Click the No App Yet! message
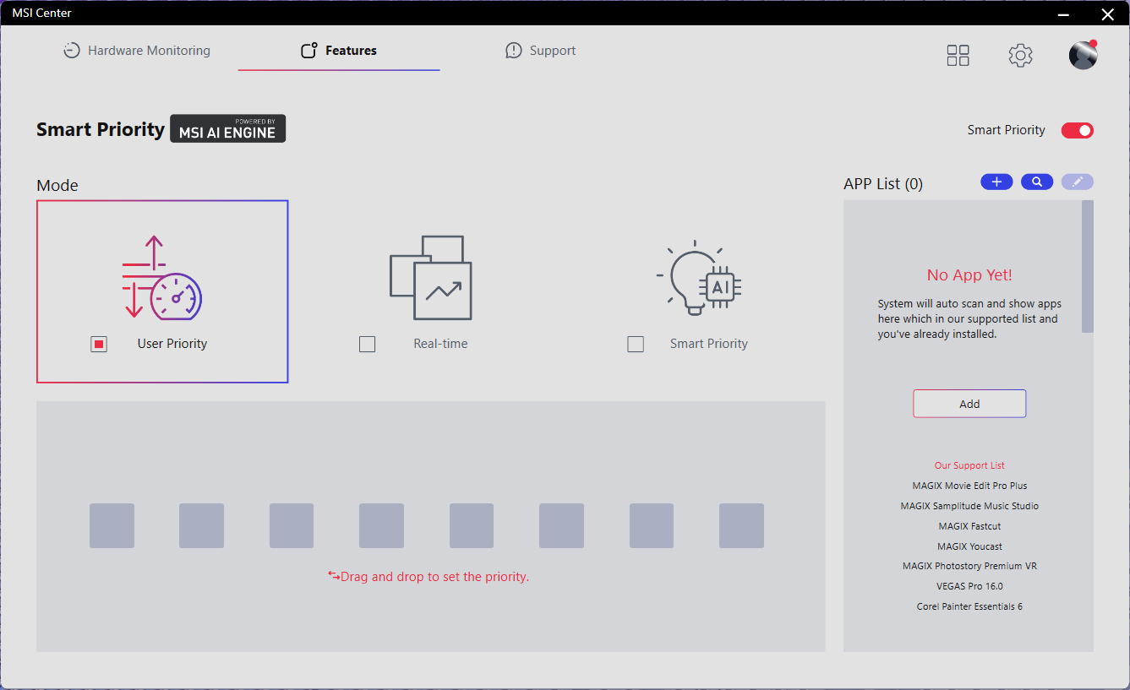 click(969, 274)
